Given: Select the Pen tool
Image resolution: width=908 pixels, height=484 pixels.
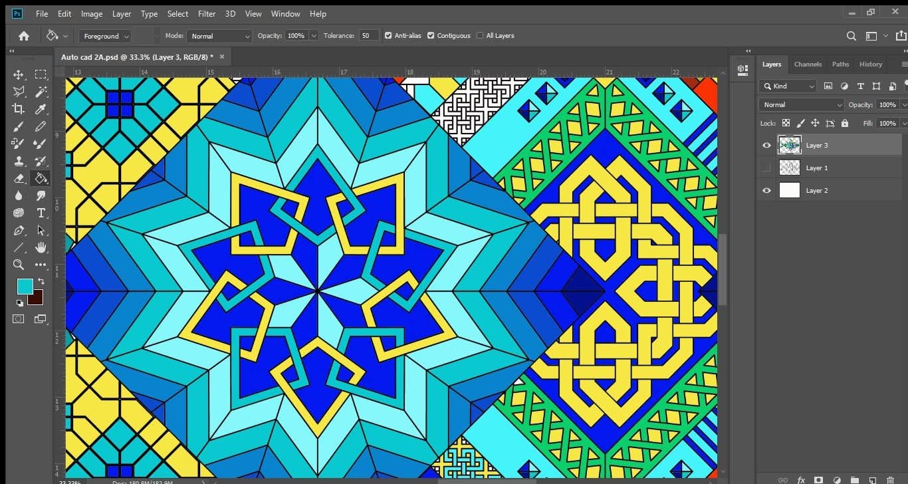Looking at the screenshot, I should 19,230.
